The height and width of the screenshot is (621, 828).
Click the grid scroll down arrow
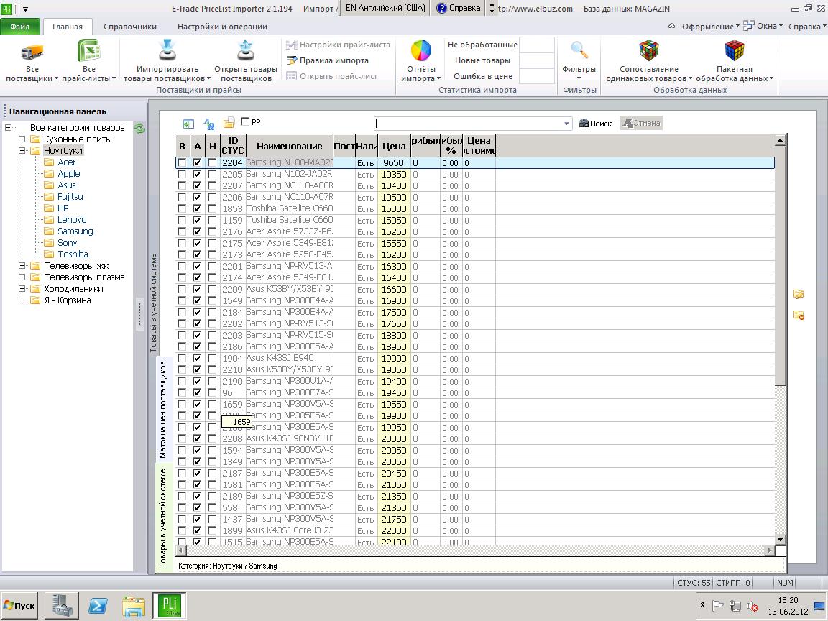(x=780, y=540)
